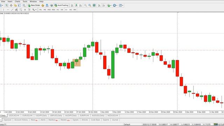
Task: Set timeframe to MN
Action: [x=75, y=10]
